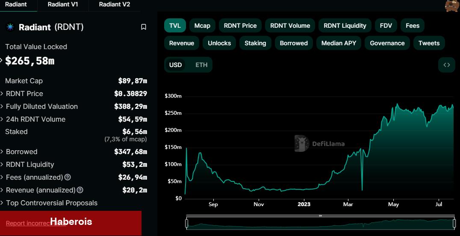Click the Staked value $6,56m
Screen dimensions: 460x236
click(135, 132)
